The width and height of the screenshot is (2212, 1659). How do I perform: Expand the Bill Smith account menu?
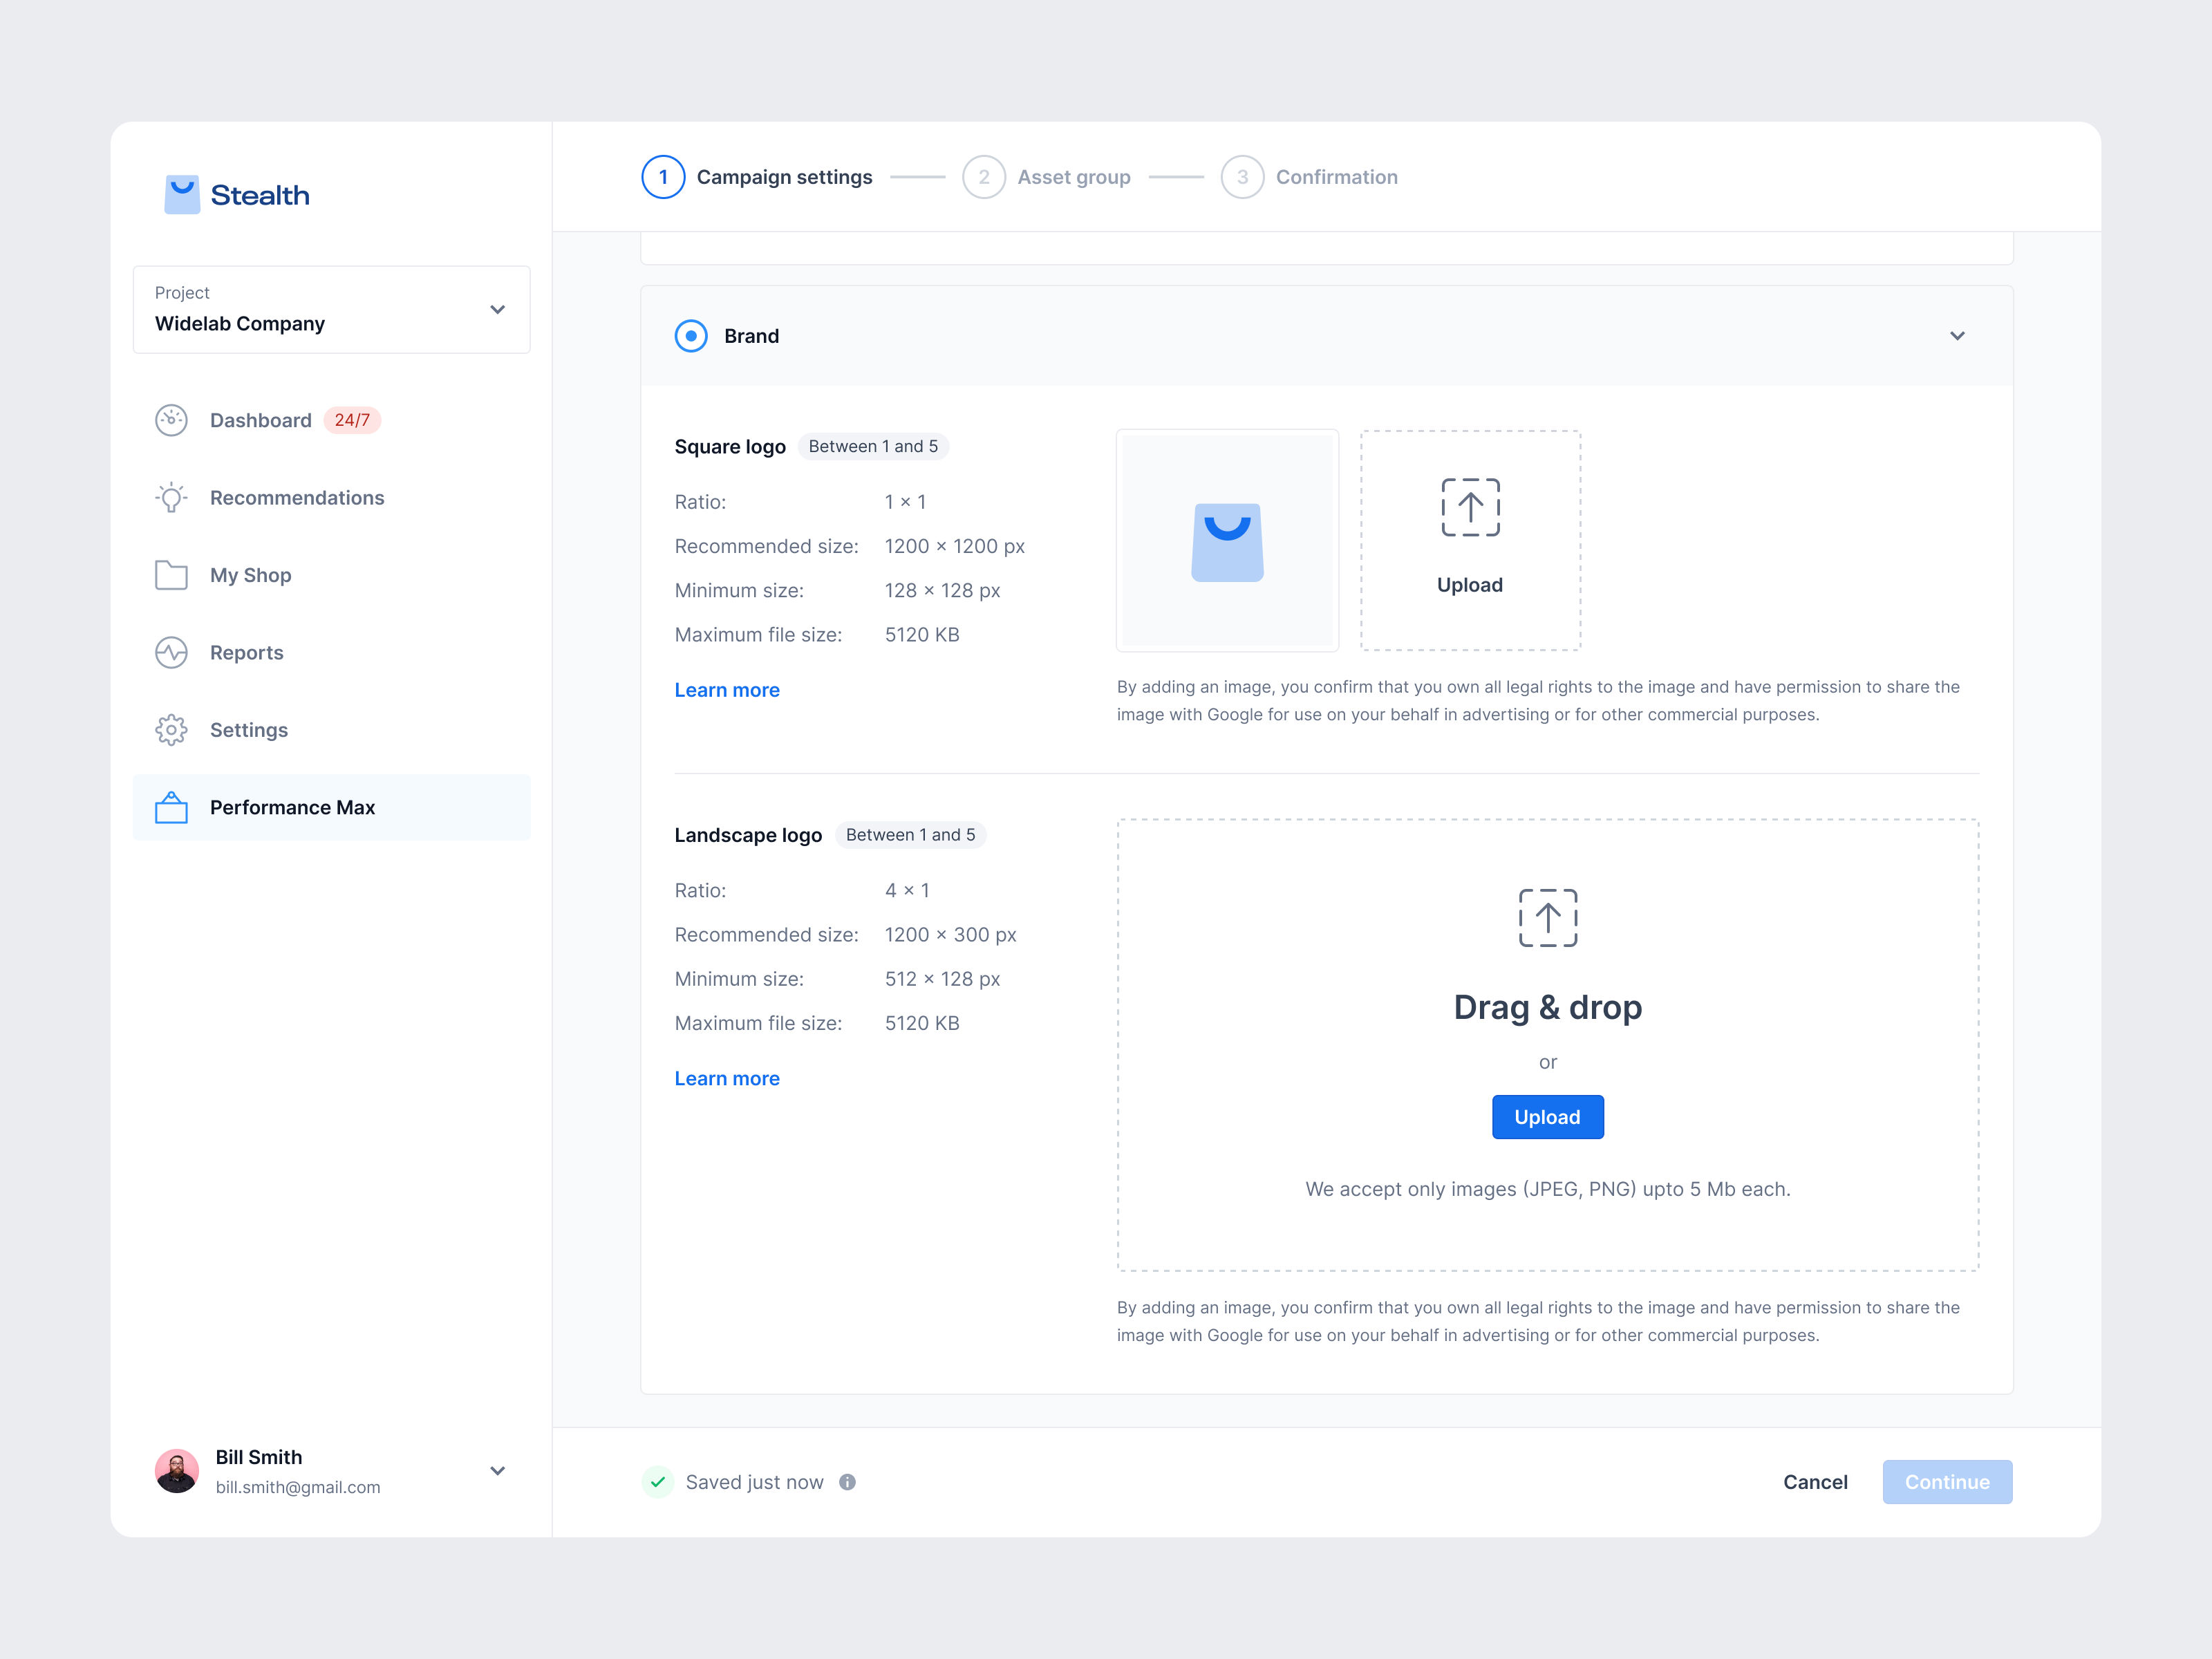point(497,1471)
